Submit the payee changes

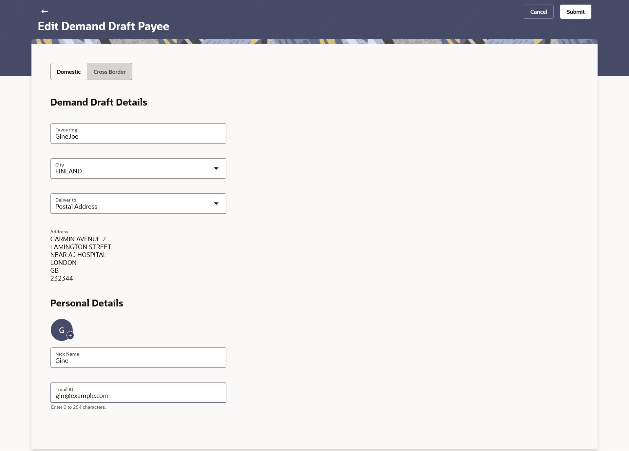[x=575, y=12]
